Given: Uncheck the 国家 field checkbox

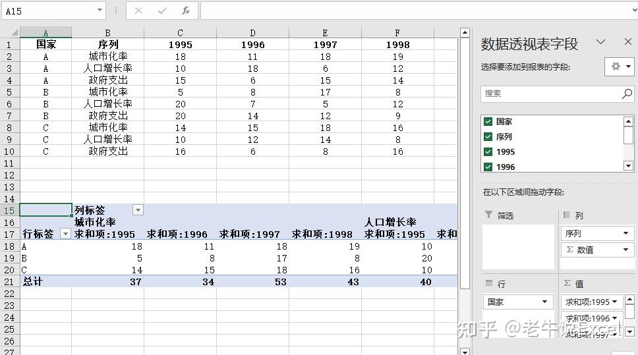Looking at the screenshot, I should tap(488, 121).
